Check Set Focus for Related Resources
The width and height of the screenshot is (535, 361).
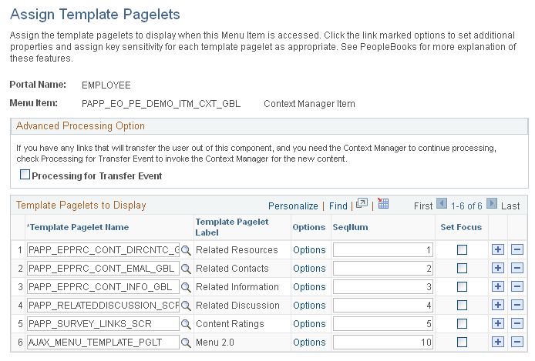click(x=462, y=250)
